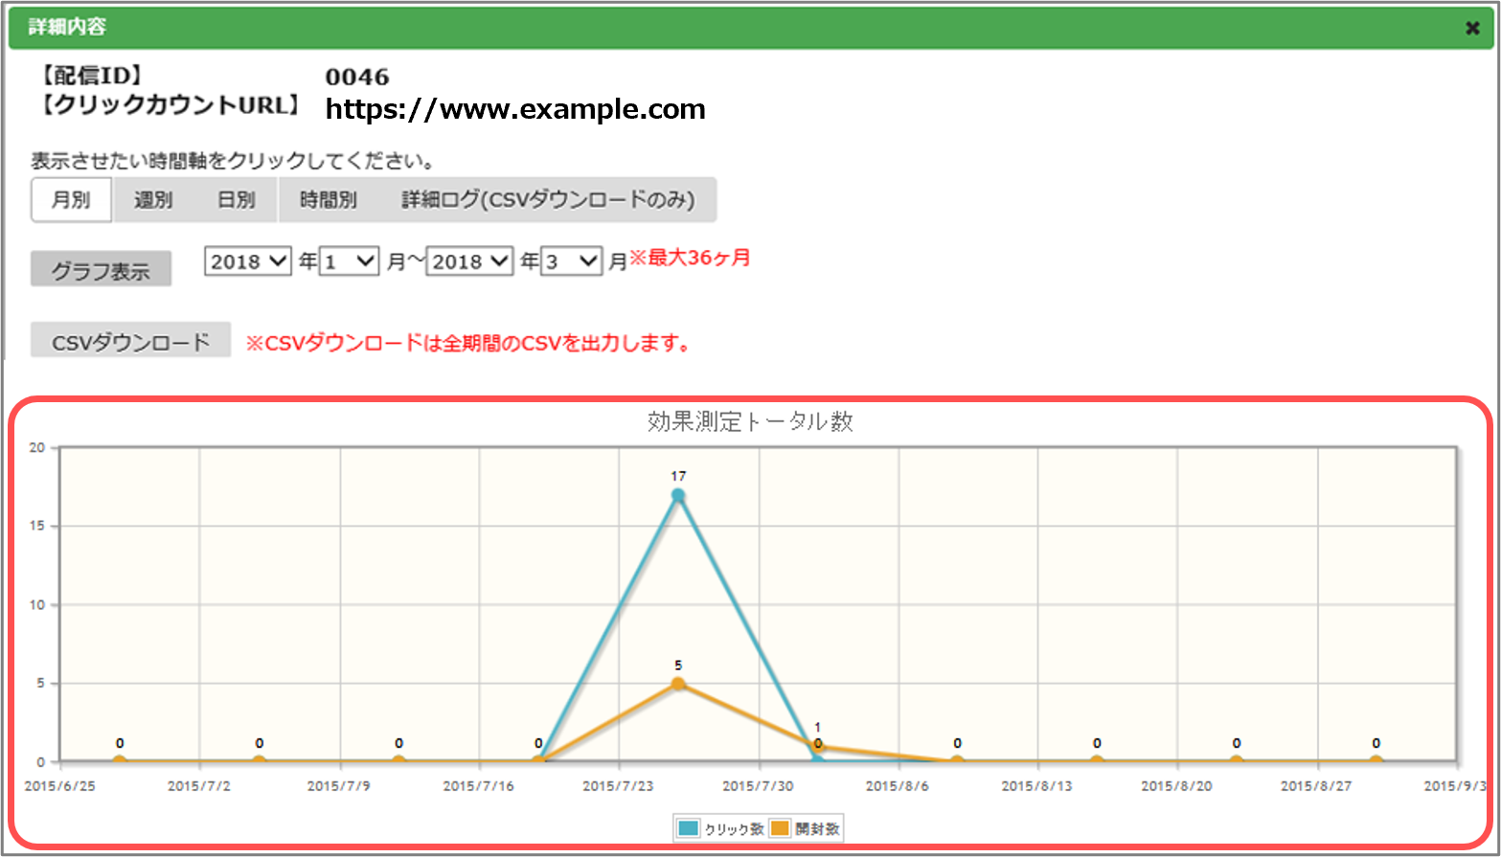Click the blue クリック数 legend swatch
The height and width of the screenshot is (857, 1501).
[688, 828]
